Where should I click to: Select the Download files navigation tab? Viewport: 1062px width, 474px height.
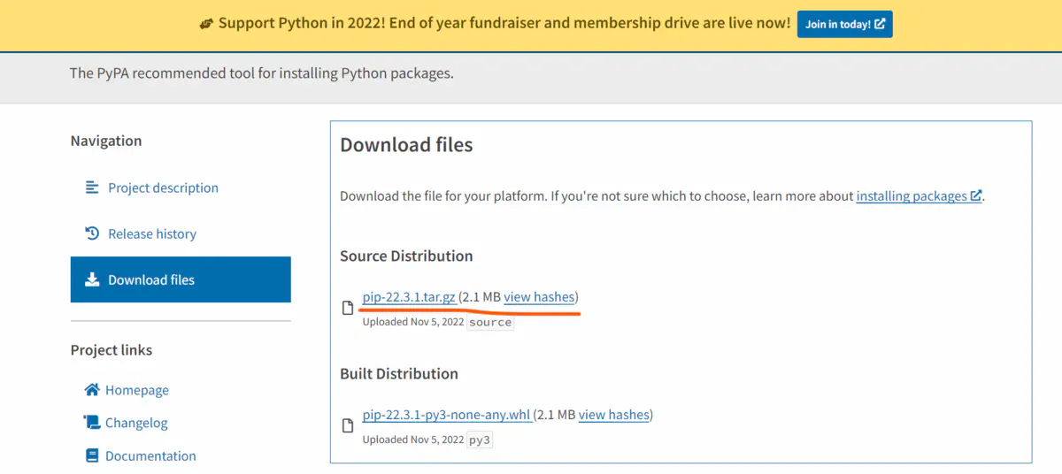pos(181,279)
